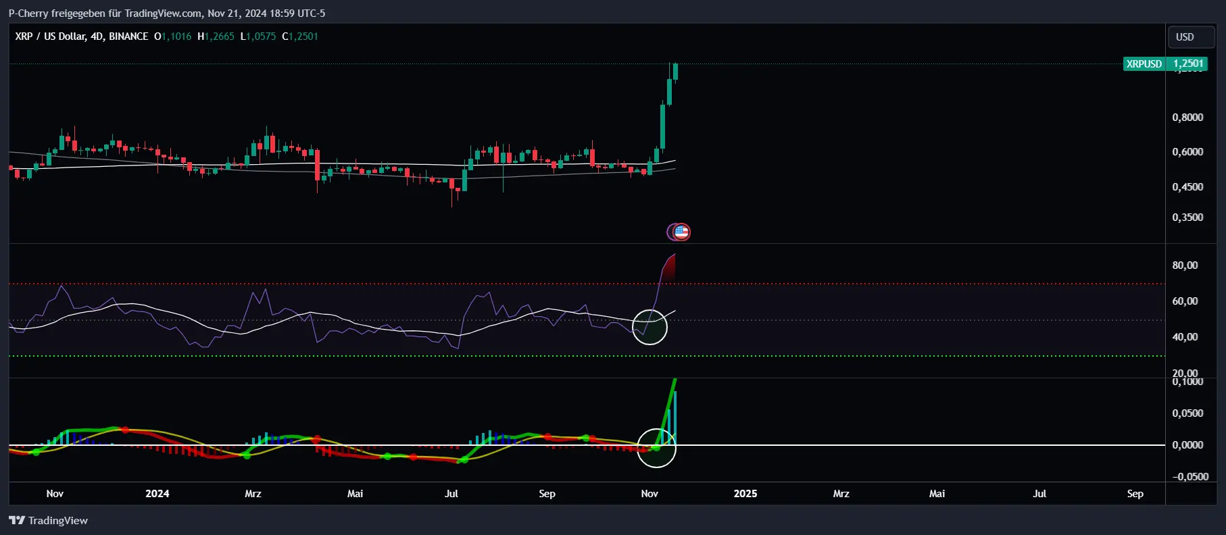
Task: Click the low value L1,0575
Action: pyautogui.click(x=258, y=36)
